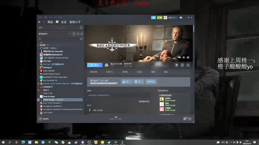Open the 指南 guides tab
The image size is (259, 145).
coord(153,72)
